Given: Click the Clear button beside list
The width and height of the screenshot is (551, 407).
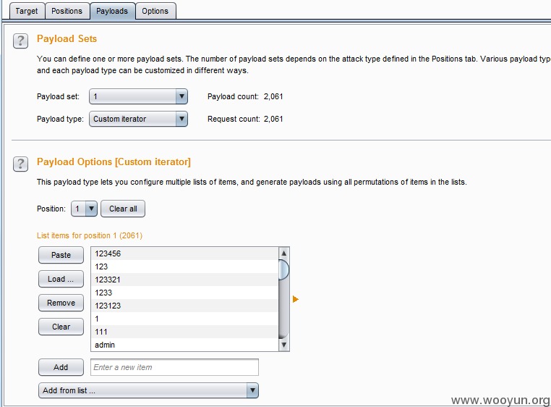Looking at the screenshot, I should point(61,327).
